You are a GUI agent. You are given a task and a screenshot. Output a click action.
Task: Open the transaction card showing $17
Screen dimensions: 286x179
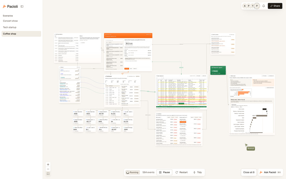128,113
